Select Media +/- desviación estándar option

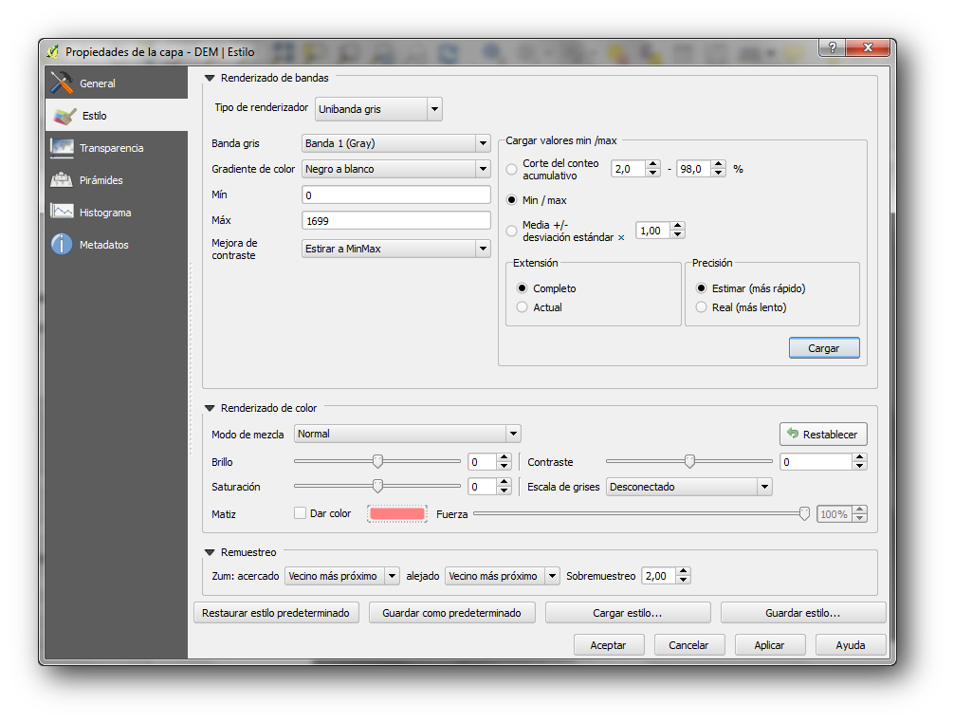click(512, 231)
